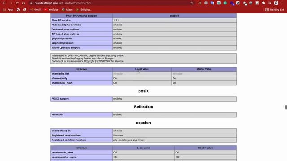Click the 'posix' section heading

(x=143, y=91)
